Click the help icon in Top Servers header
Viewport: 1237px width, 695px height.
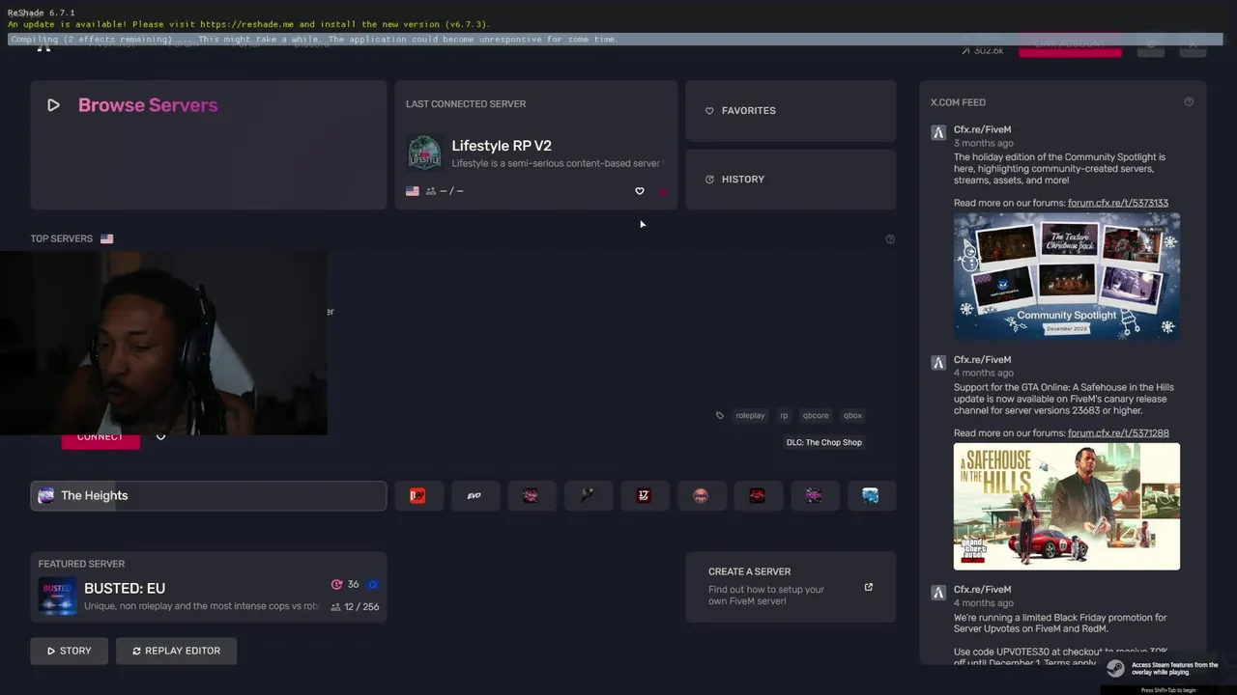[890, 238]
